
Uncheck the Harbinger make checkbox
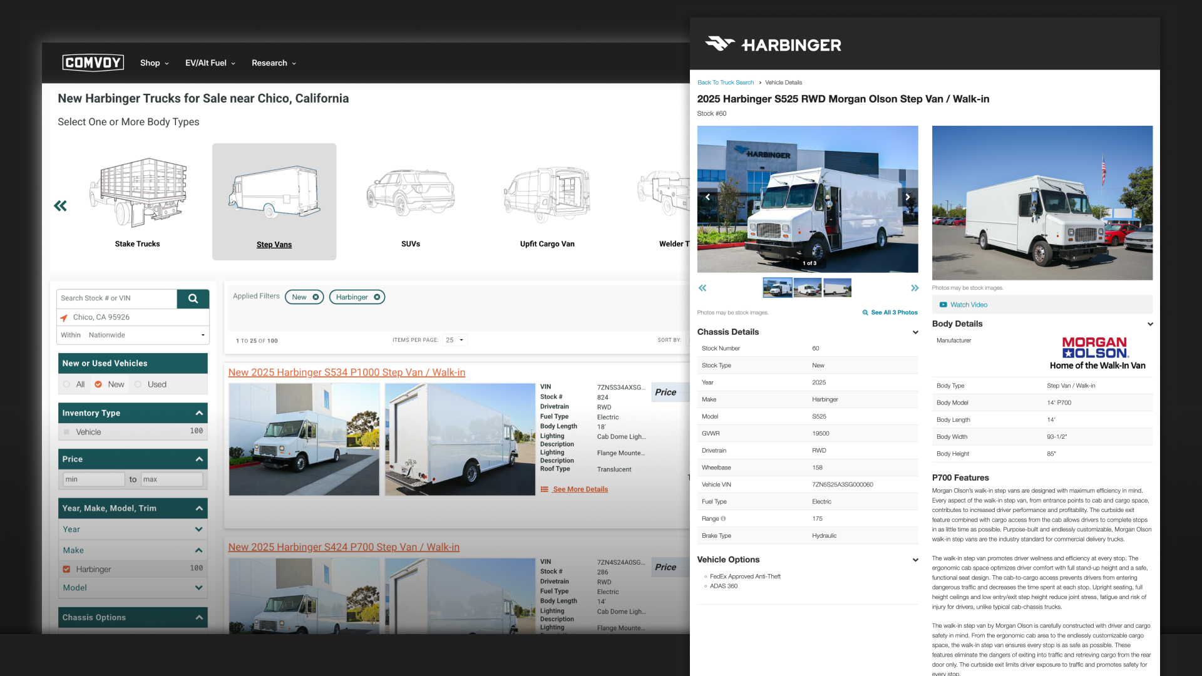[x=66, y=569]
